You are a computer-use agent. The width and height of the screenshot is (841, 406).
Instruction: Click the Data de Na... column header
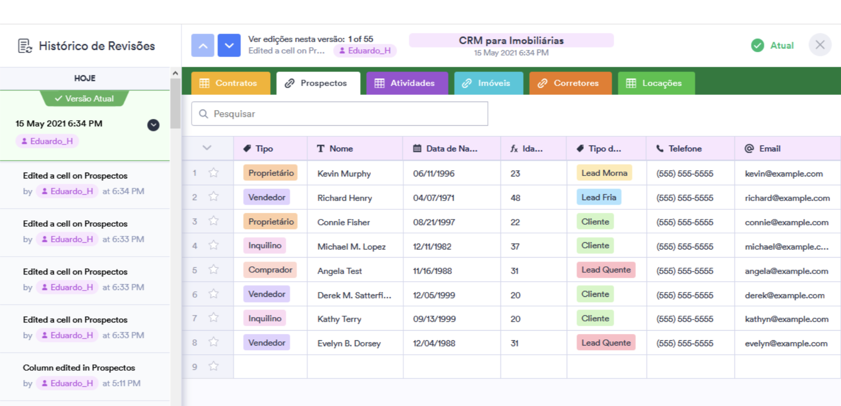(x=452, y=148)
